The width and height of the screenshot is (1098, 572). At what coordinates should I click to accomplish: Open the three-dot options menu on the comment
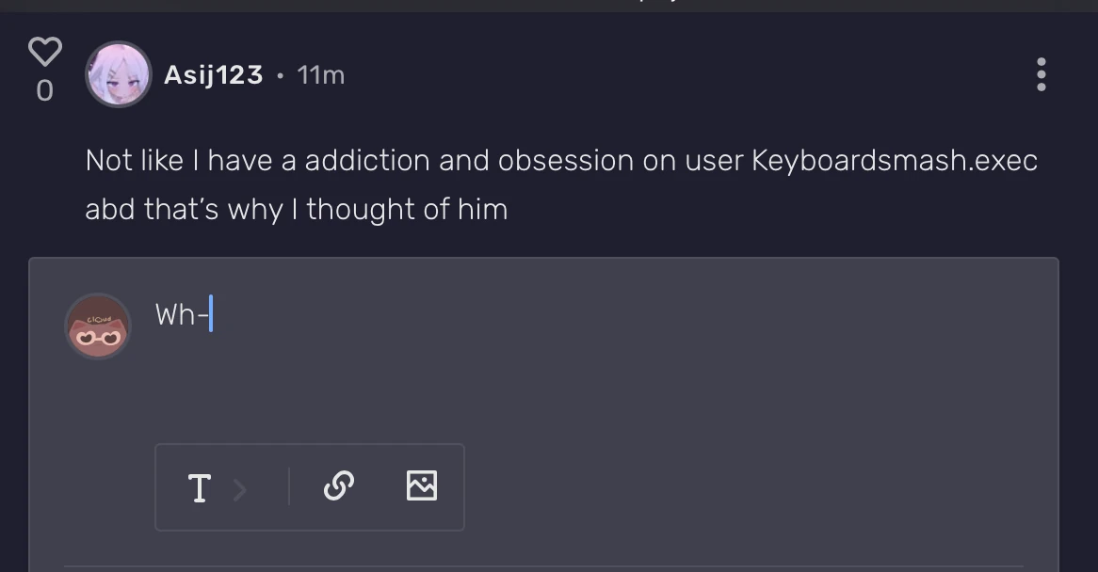(1041, 74)
